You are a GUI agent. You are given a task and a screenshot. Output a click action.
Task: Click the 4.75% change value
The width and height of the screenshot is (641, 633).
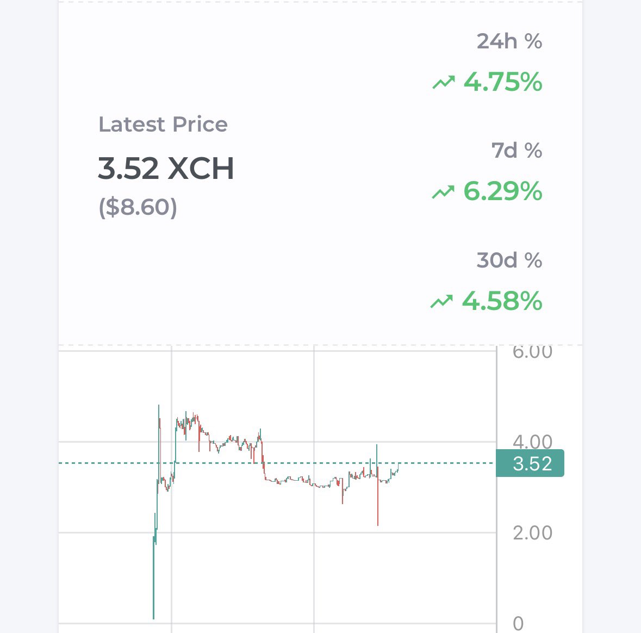503,82
